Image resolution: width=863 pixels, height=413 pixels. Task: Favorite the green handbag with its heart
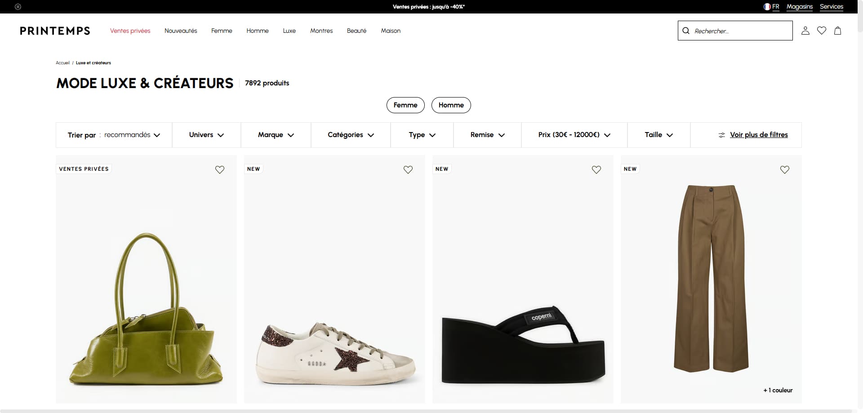220,169
